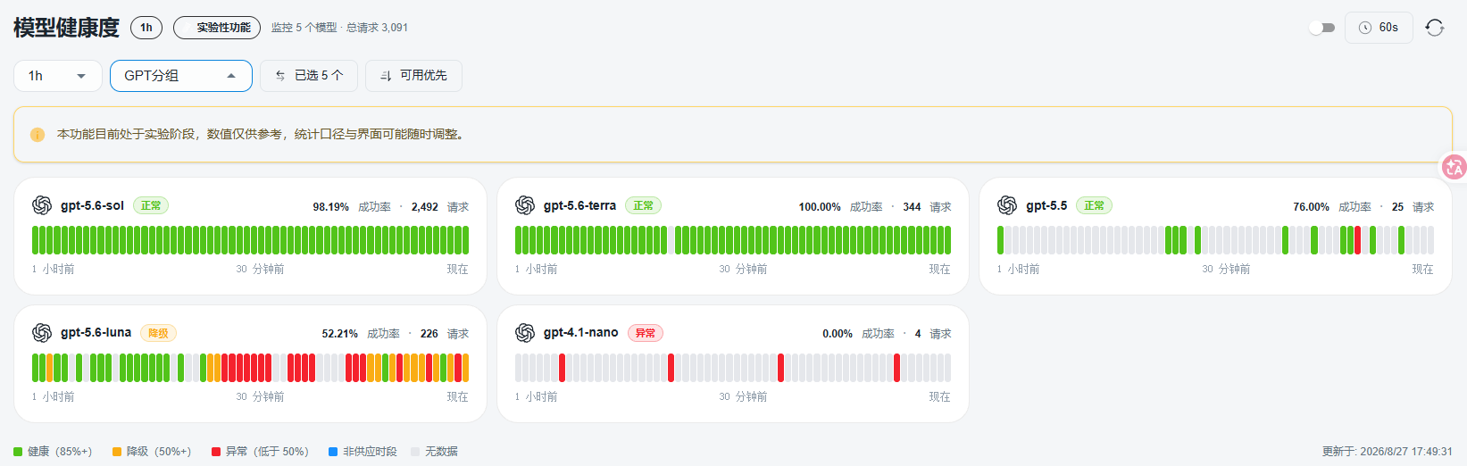This screenshot has height=466, width=1467.
Task: Click the OpenAI logo of gpt-5.6-terra
Action: coord(525,205)
